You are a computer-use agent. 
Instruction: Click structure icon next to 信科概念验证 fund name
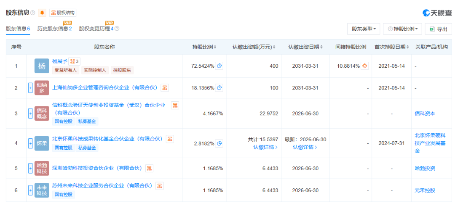175,106
